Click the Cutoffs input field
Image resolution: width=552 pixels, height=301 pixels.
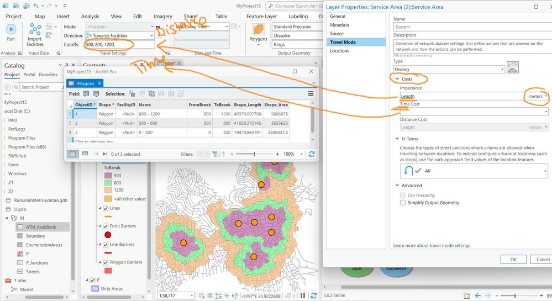119,45
